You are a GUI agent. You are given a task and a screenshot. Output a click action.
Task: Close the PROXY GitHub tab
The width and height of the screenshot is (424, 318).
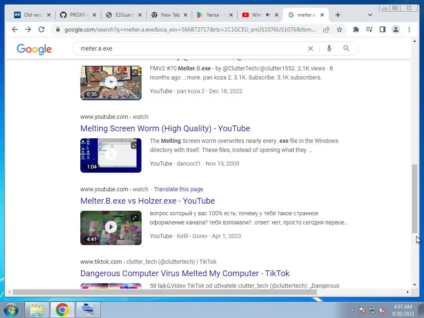pyautogui.click(x=94, y=15)
